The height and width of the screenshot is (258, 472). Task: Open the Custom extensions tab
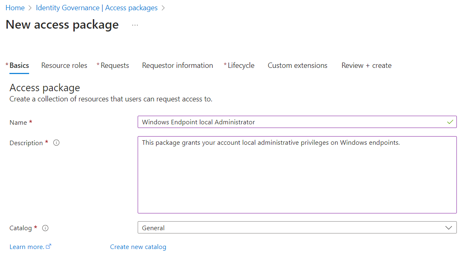tap(297, 65)
